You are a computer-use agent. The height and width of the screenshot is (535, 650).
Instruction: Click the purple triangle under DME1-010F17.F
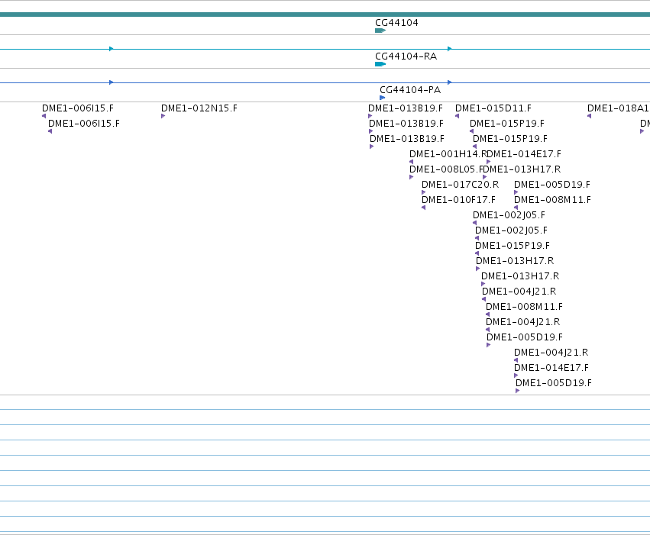point(424,208)
